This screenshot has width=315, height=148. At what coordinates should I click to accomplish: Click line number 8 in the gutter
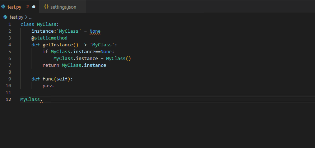click(x=10, y=72)
